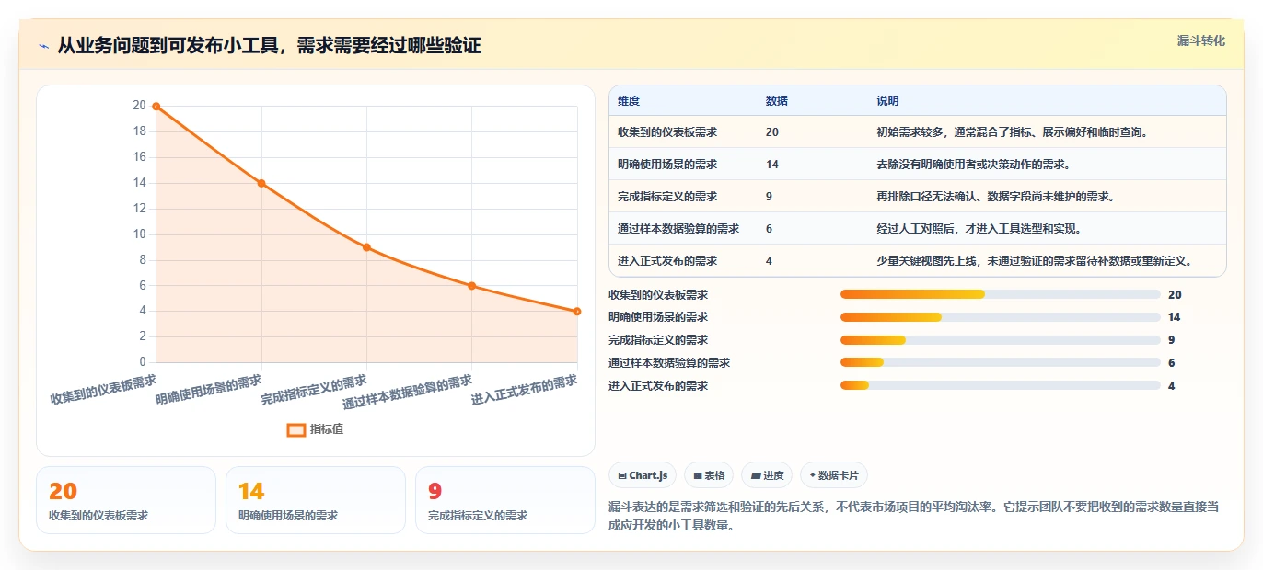The image size is (1263, 570).
Task: Open the stat card showing 9
Action: pos(505,500)
